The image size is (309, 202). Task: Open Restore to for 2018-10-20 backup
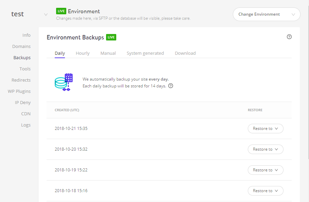pyautogui.click(x=265, y=149)
